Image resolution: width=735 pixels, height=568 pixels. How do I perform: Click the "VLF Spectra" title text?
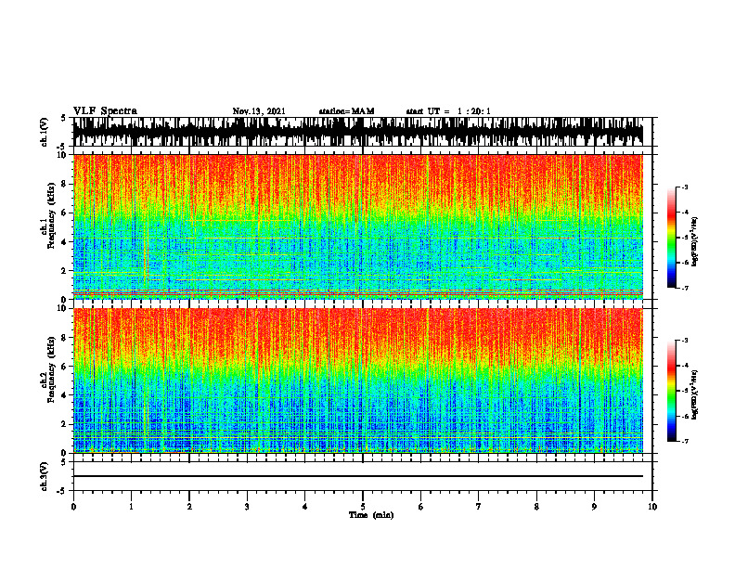point(105,111)
